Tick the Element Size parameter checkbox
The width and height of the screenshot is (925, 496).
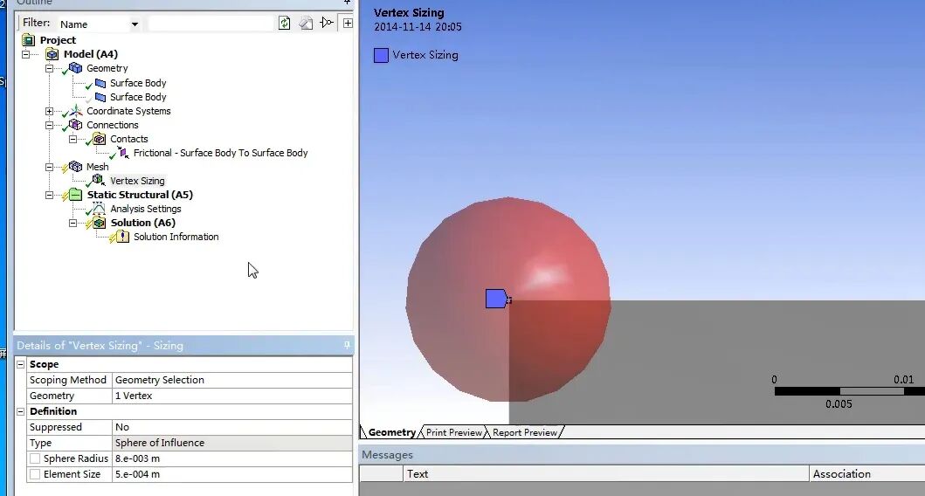(35, 474)
